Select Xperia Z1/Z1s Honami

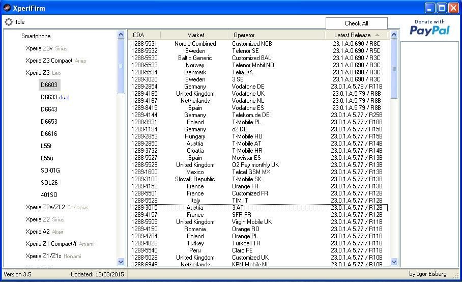tap(53, 256)
